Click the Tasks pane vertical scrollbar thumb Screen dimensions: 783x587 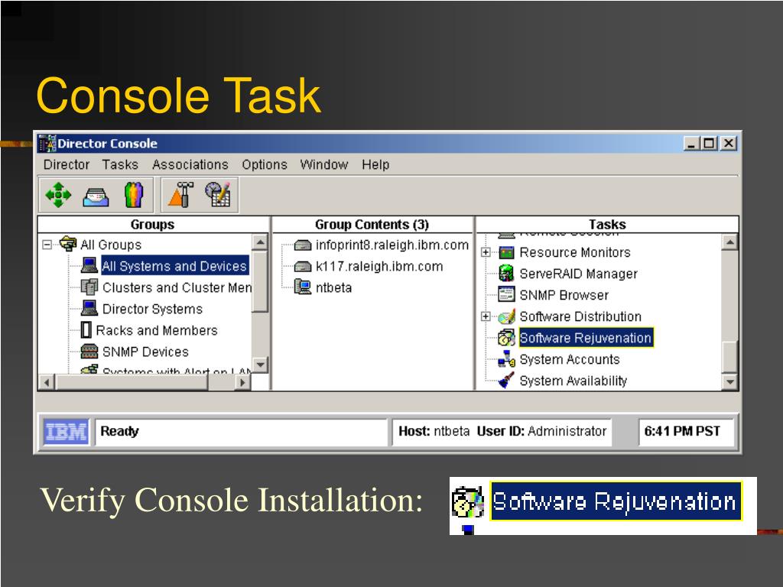730,357
